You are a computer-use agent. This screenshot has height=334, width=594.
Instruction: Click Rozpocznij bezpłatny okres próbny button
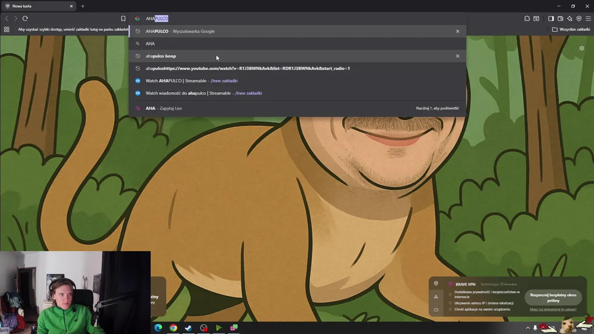pos(553,298)
